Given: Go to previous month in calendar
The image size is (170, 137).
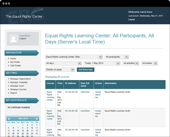Looking at the screenshot, I should point(9,119).
